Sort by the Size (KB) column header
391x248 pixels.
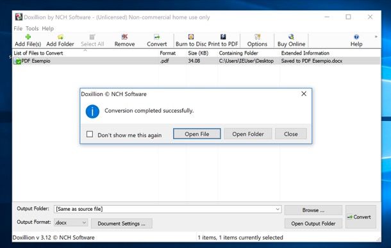[198, 53]
